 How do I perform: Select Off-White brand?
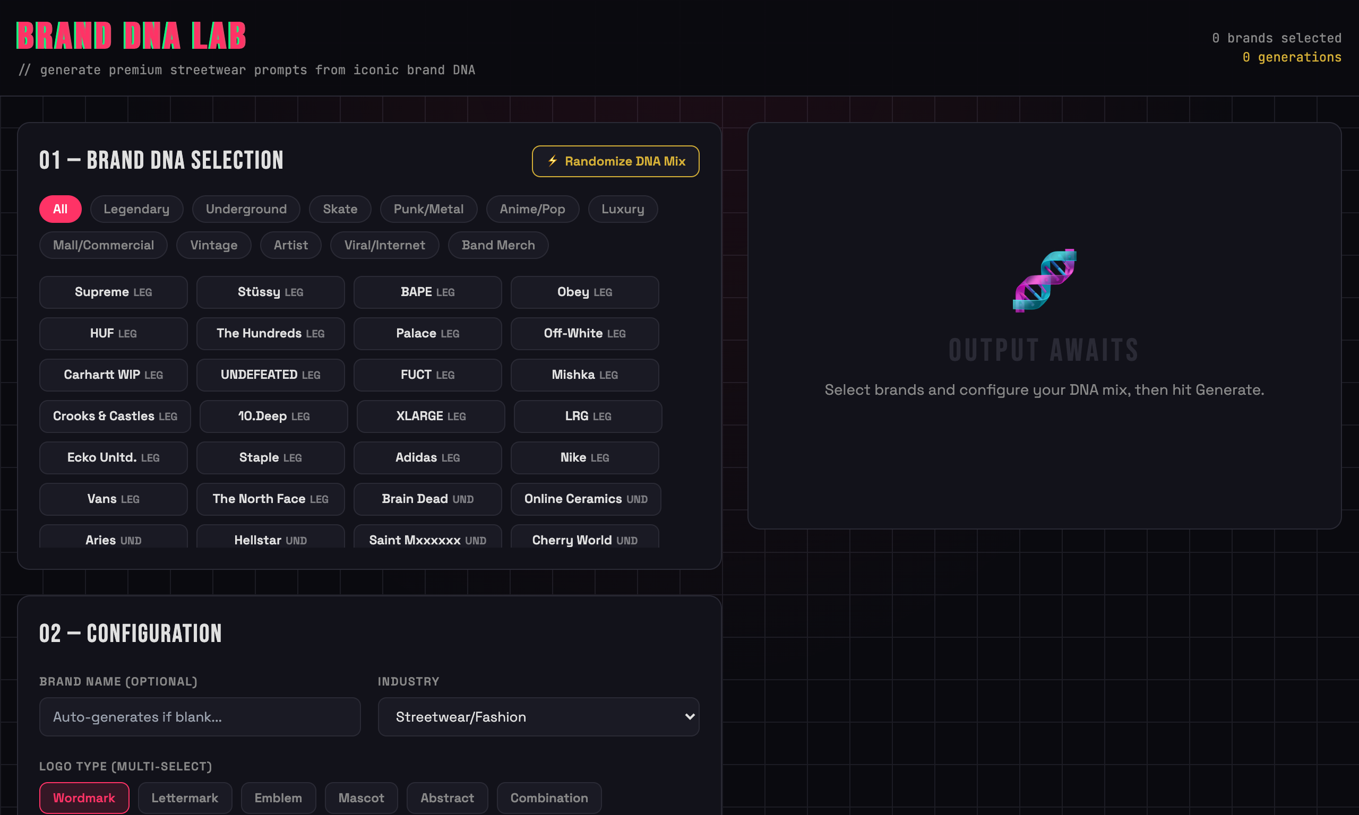tap(585, 333)
